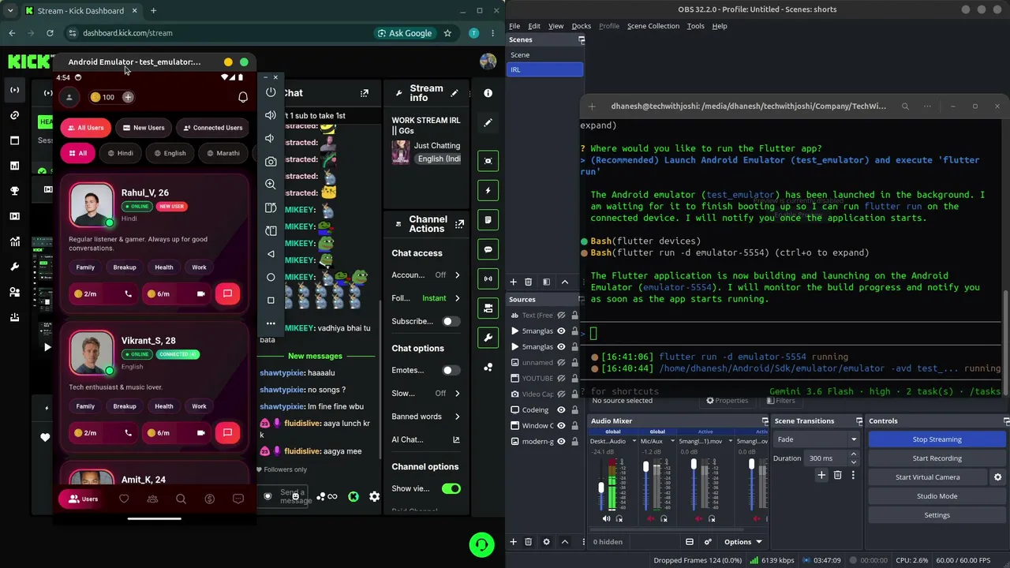Open the notifications bell in the app

243,97
